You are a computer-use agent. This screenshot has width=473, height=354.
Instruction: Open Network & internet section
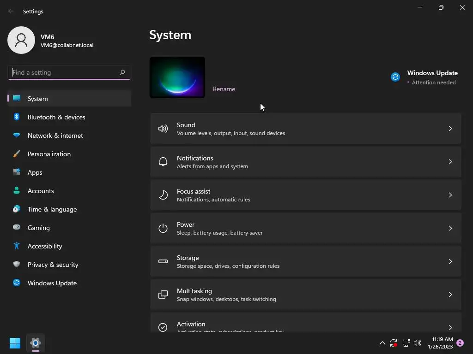69,136
